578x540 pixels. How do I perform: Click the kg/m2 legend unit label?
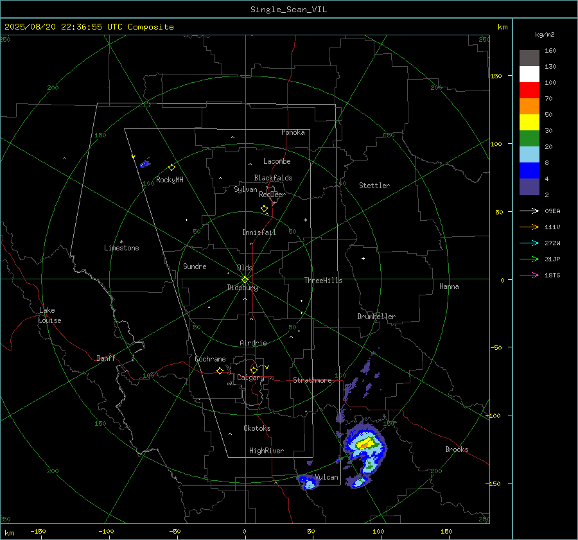(545, 34)
